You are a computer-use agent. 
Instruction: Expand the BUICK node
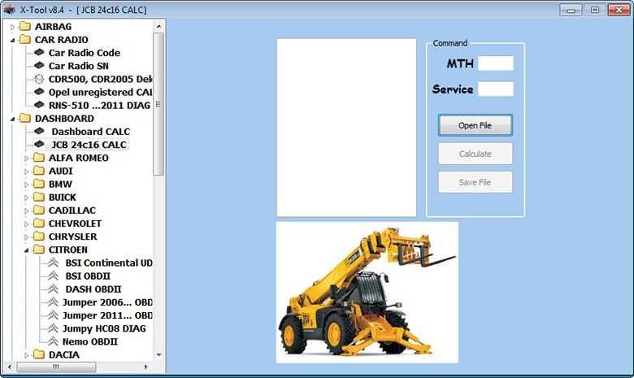tap(27, 198)
